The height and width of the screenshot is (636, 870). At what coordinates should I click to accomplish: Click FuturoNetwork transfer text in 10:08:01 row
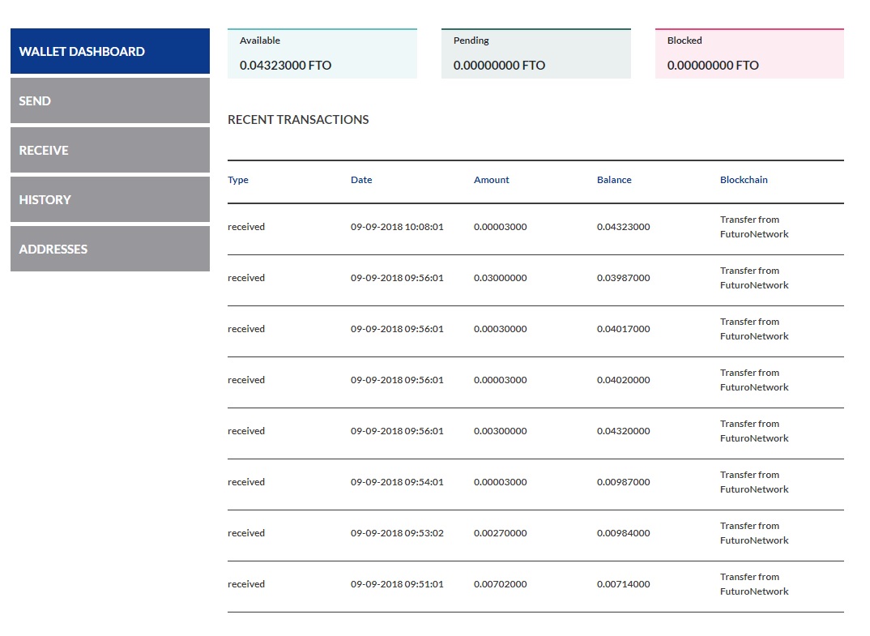pos(754,227)
